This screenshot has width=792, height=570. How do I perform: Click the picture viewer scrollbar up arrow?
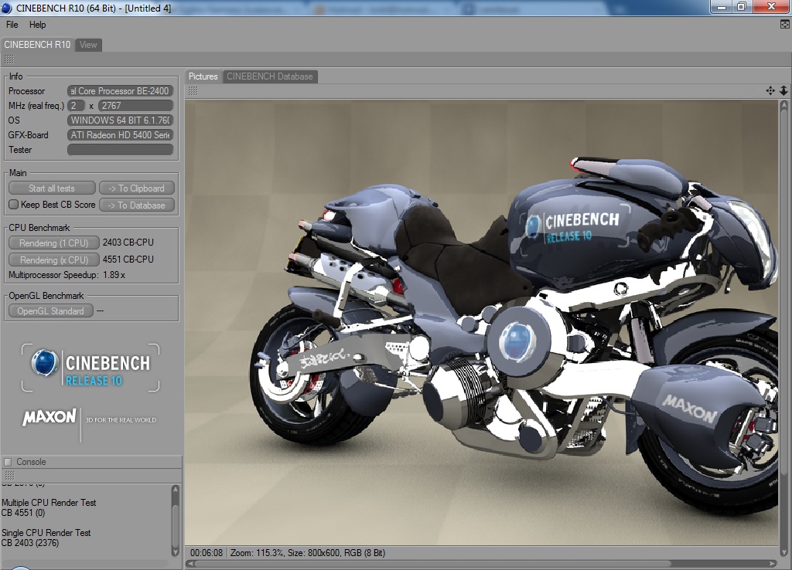(x=783, y=105)
